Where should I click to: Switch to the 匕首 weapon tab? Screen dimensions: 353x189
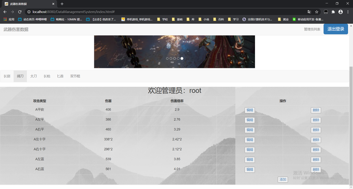pos(60,76)
